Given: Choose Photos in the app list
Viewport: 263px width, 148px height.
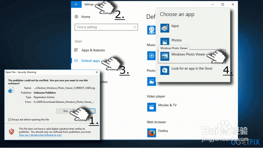Looking at the screenshot, I should (x=177, y=40).
